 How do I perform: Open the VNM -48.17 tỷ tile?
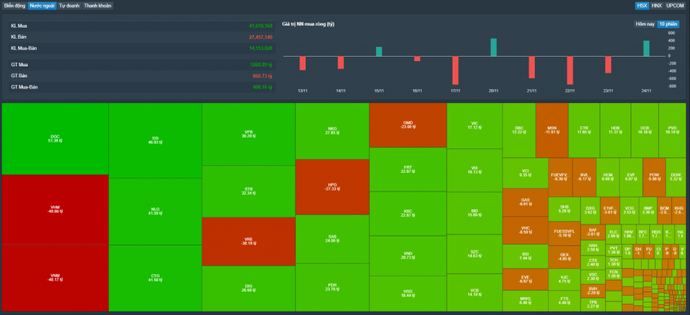click(55, 278)
